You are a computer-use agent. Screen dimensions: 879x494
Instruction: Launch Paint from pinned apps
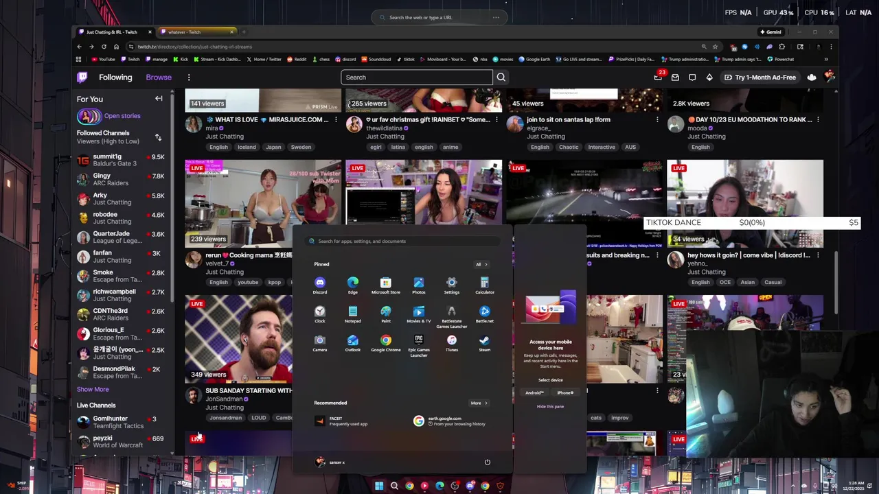click(386, 314)
